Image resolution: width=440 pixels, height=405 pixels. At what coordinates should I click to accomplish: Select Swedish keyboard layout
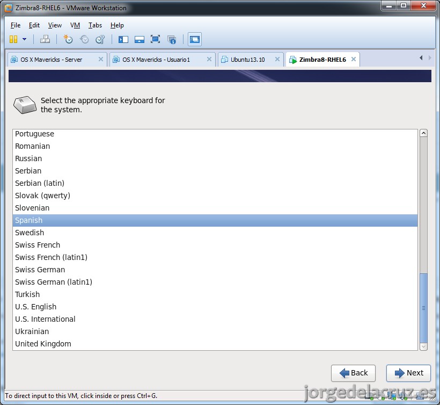(x=215, y=233)
